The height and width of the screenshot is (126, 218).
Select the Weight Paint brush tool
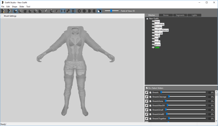45,11
